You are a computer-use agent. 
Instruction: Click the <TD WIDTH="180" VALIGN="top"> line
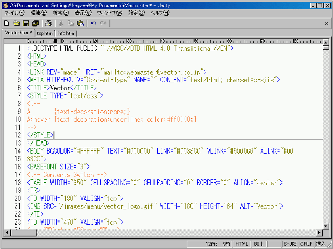pyautogui.click(x=75, y=198)
